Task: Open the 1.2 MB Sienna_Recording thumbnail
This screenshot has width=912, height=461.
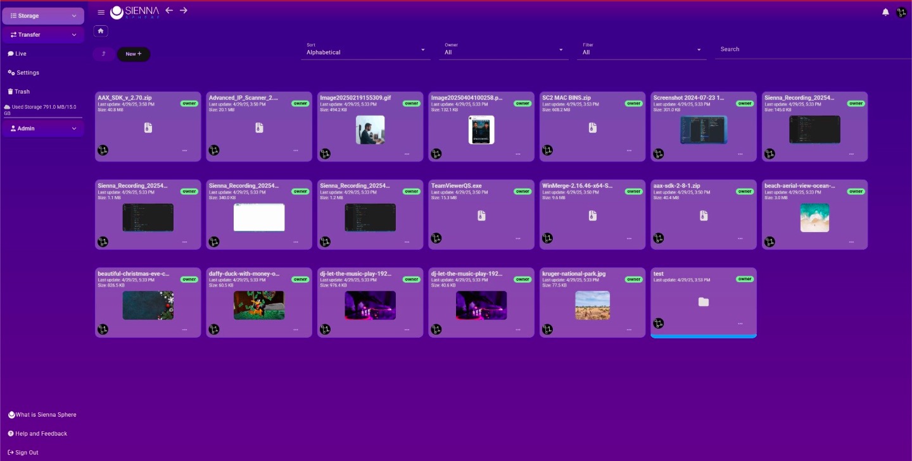Action: (x=370, y=217)
